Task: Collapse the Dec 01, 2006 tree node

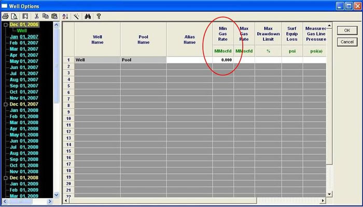Action: pyautogui.click(x=5, y=25)
